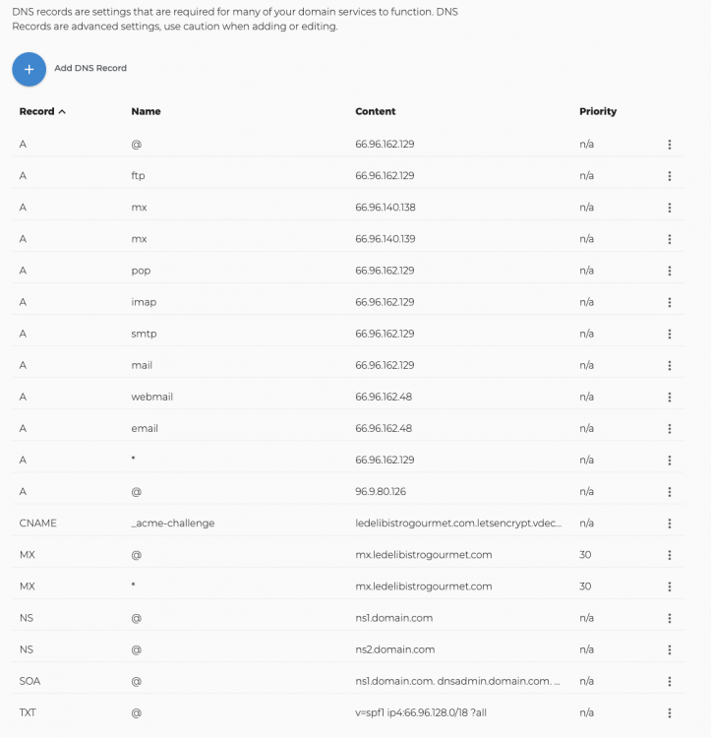Image resolution: width=711 pixels, height=738 pixels.
Task: Click the Content column header
Action: point(375,112)
